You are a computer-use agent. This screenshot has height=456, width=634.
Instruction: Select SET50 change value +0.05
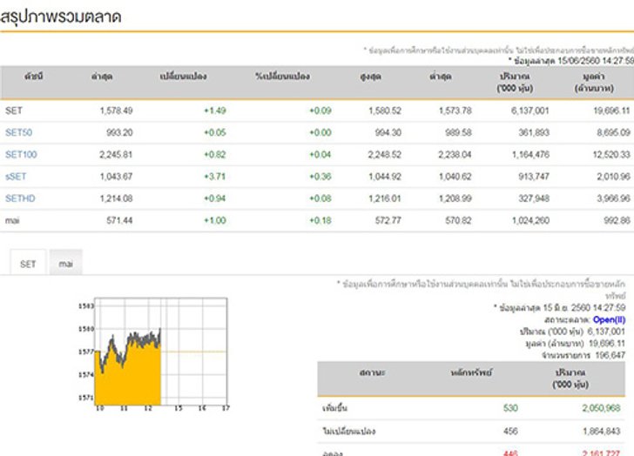[215, 132]
